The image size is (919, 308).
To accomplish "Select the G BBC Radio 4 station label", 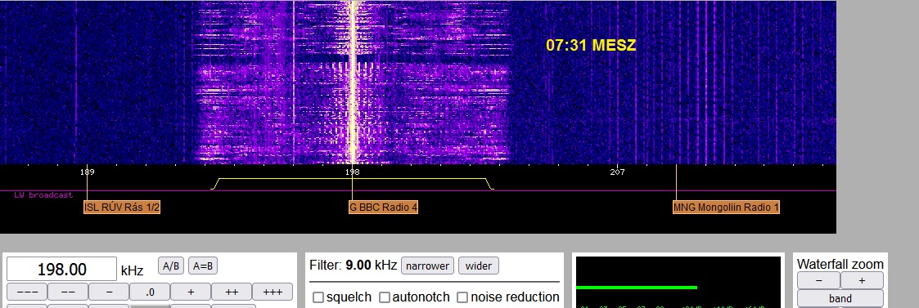I will [383, 208].
